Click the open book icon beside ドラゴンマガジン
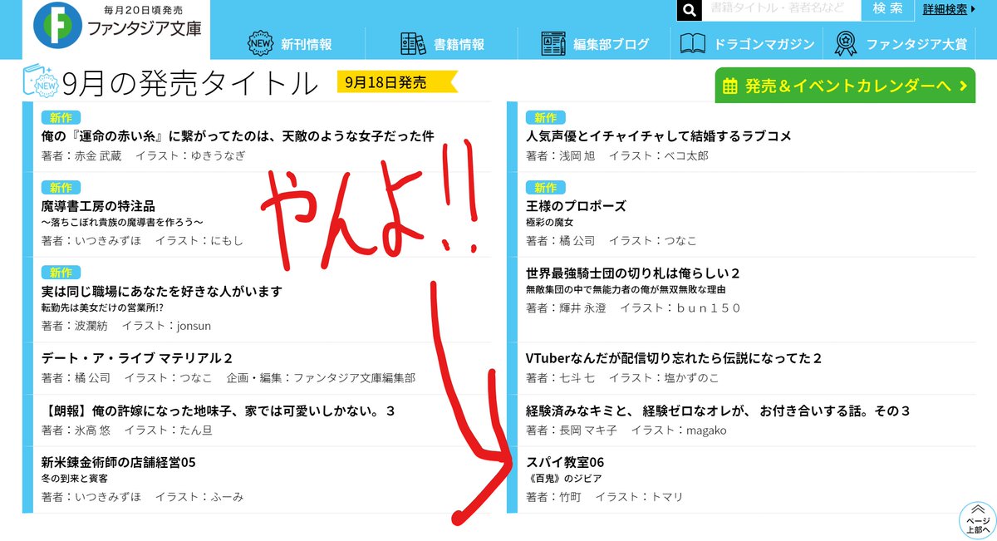This screenshot has width=997, height=541. tap(693, 43)
